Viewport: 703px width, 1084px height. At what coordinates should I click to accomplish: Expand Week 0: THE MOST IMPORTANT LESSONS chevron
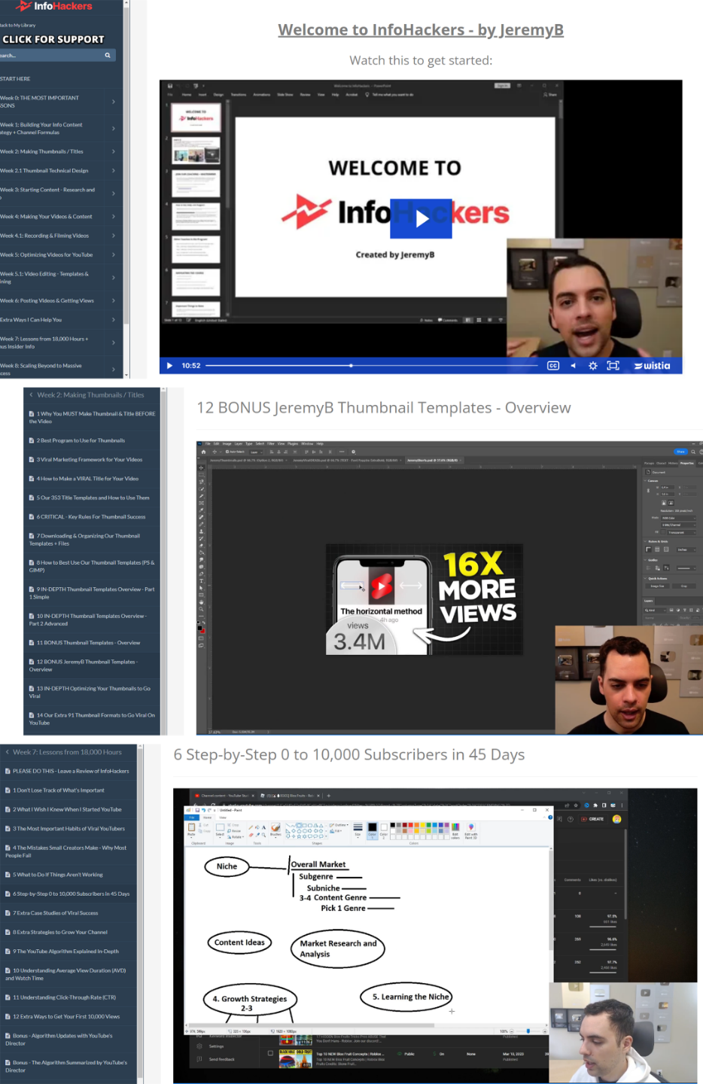pos(114,102)
